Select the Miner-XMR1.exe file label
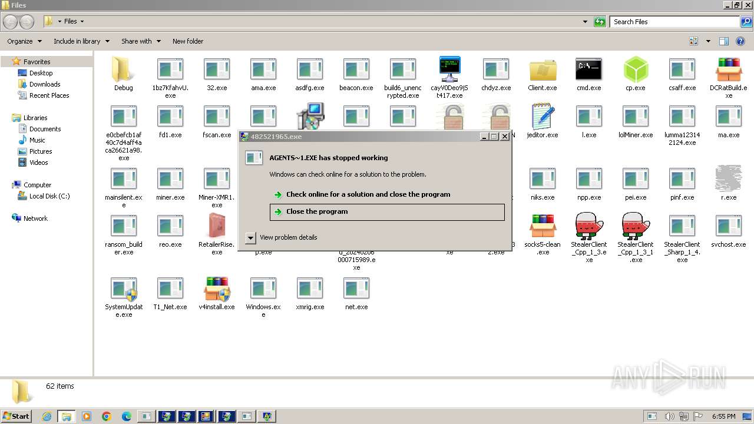 tap(217, 201)
